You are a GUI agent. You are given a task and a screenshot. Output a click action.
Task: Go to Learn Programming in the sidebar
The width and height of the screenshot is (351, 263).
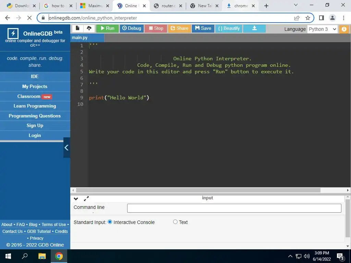tap(35, 106)
